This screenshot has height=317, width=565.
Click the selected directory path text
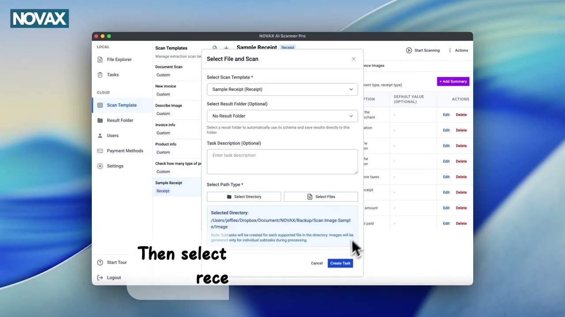tap(281, 223)
